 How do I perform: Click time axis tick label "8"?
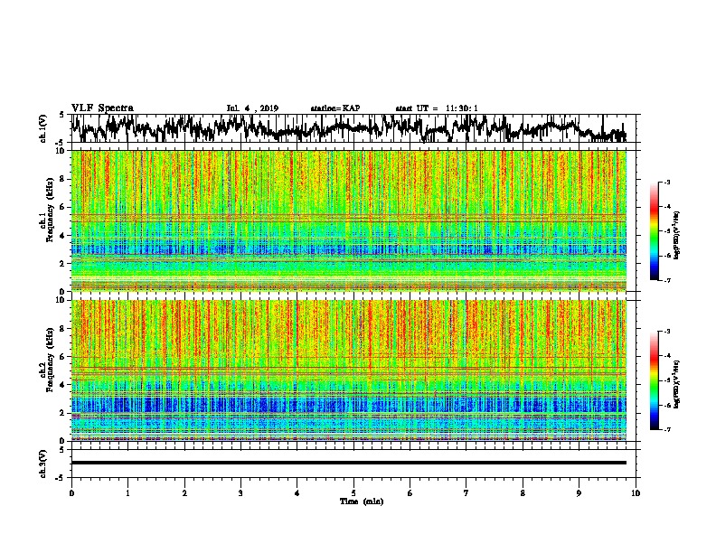[x=523, y=493]
